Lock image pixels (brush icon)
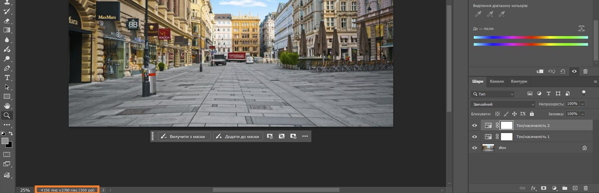Viewport: 599px width, 193px height. click(x=506, y=114)
